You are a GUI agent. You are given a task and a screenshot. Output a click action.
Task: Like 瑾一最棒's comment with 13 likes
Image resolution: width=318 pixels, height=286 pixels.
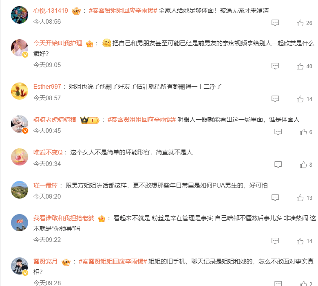coord(300,198)
